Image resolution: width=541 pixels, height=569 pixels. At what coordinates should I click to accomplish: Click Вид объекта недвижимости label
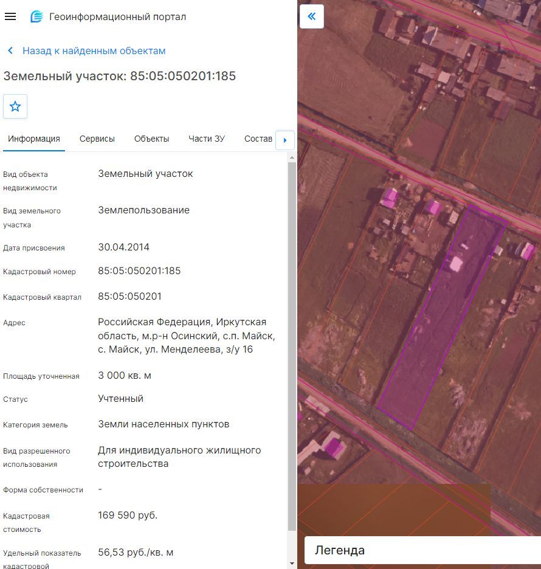(30, 181)
